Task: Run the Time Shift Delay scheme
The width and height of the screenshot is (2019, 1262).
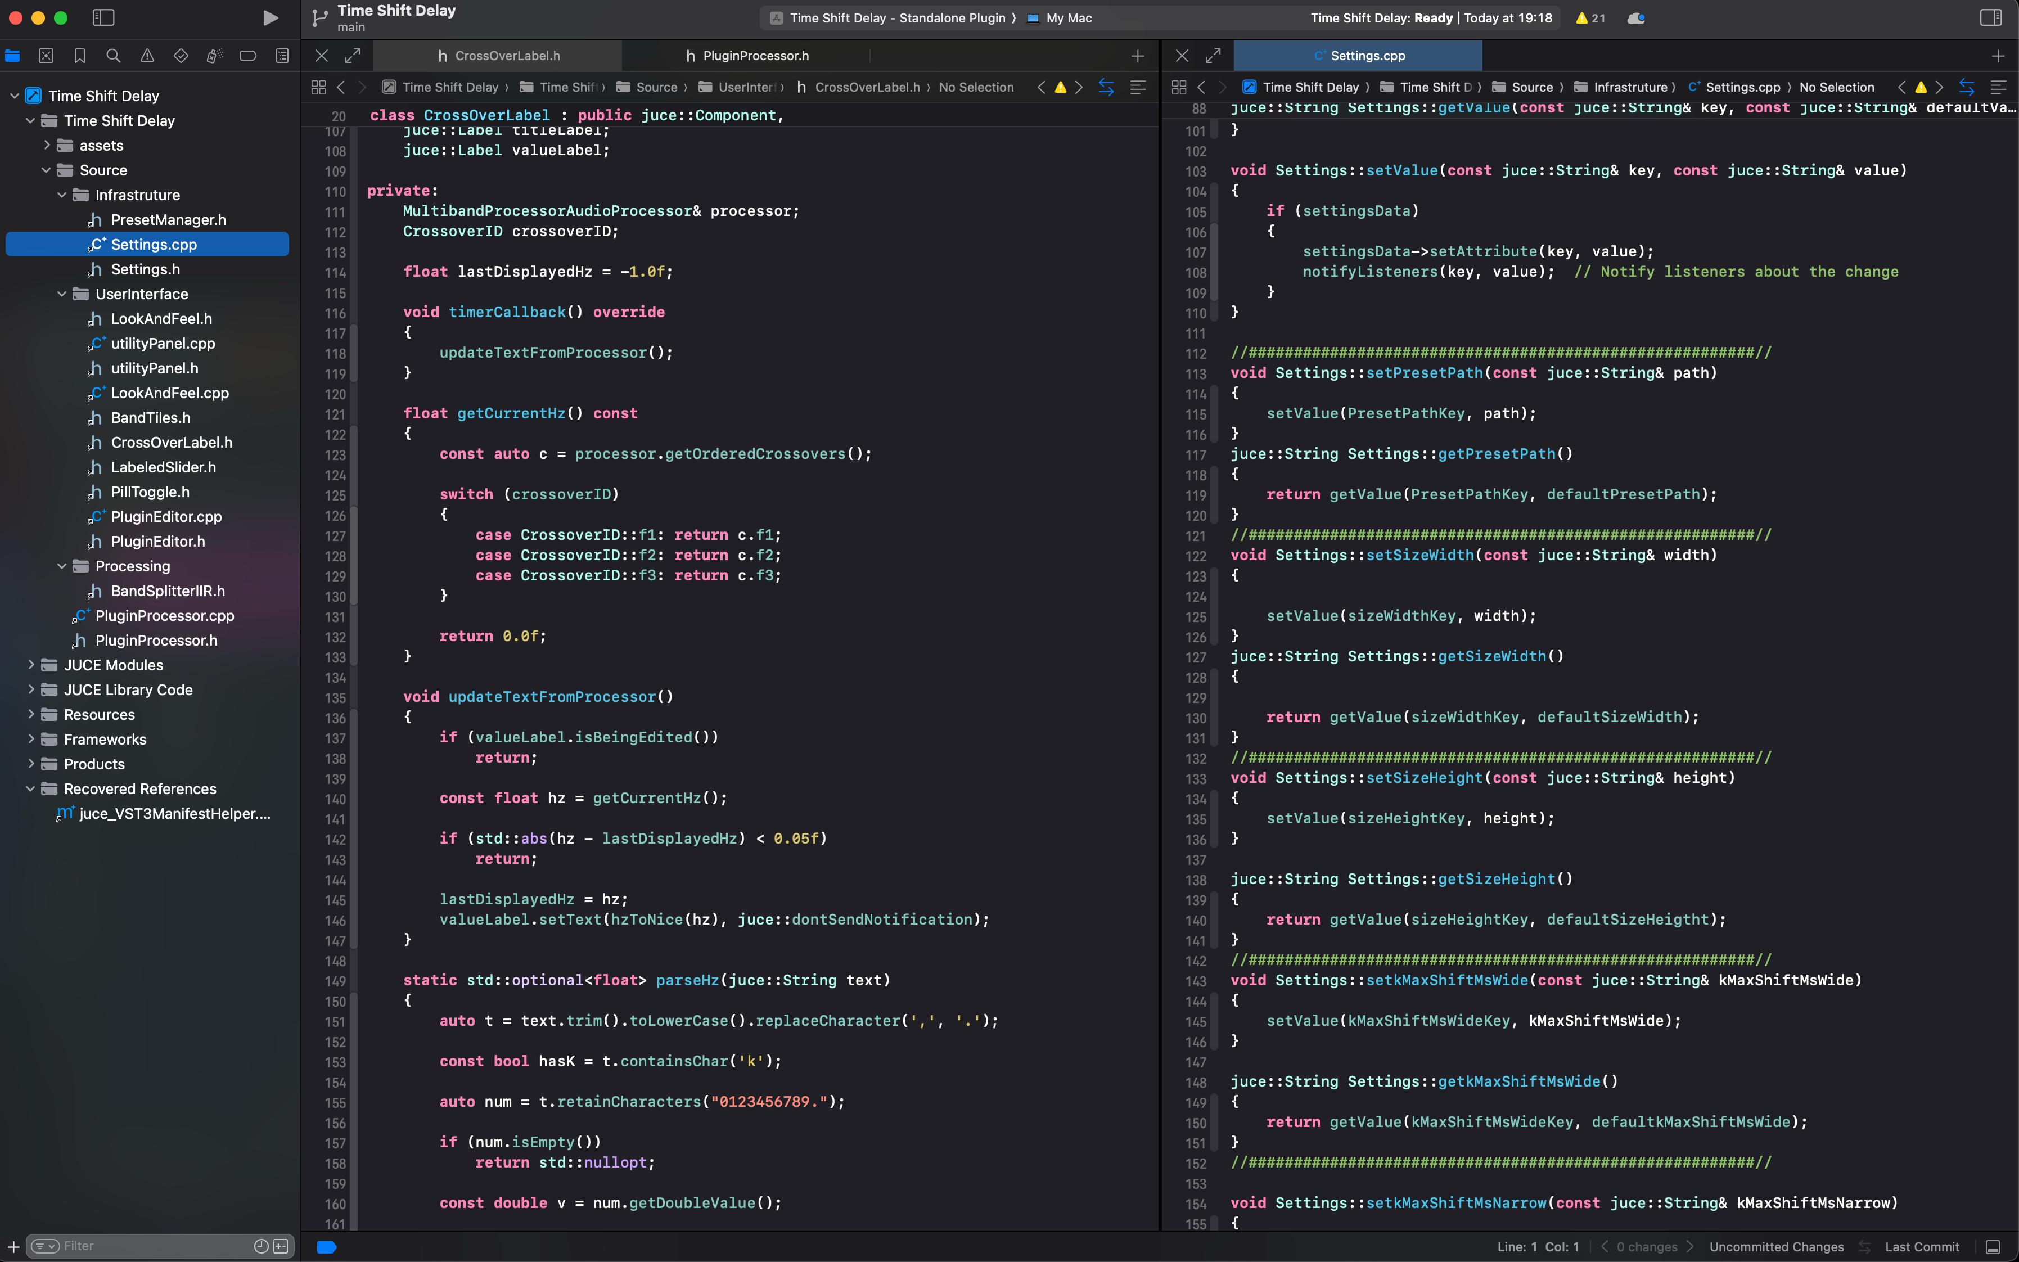Action: pos(269,17)
